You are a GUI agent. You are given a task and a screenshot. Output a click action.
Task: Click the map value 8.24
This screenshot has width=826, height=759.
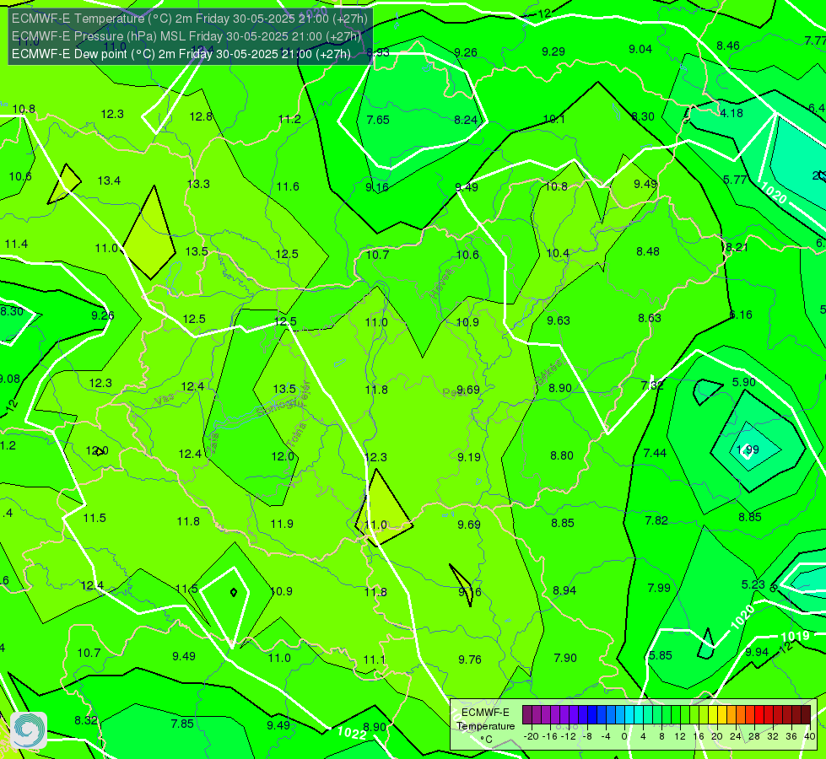coord(466,120)
